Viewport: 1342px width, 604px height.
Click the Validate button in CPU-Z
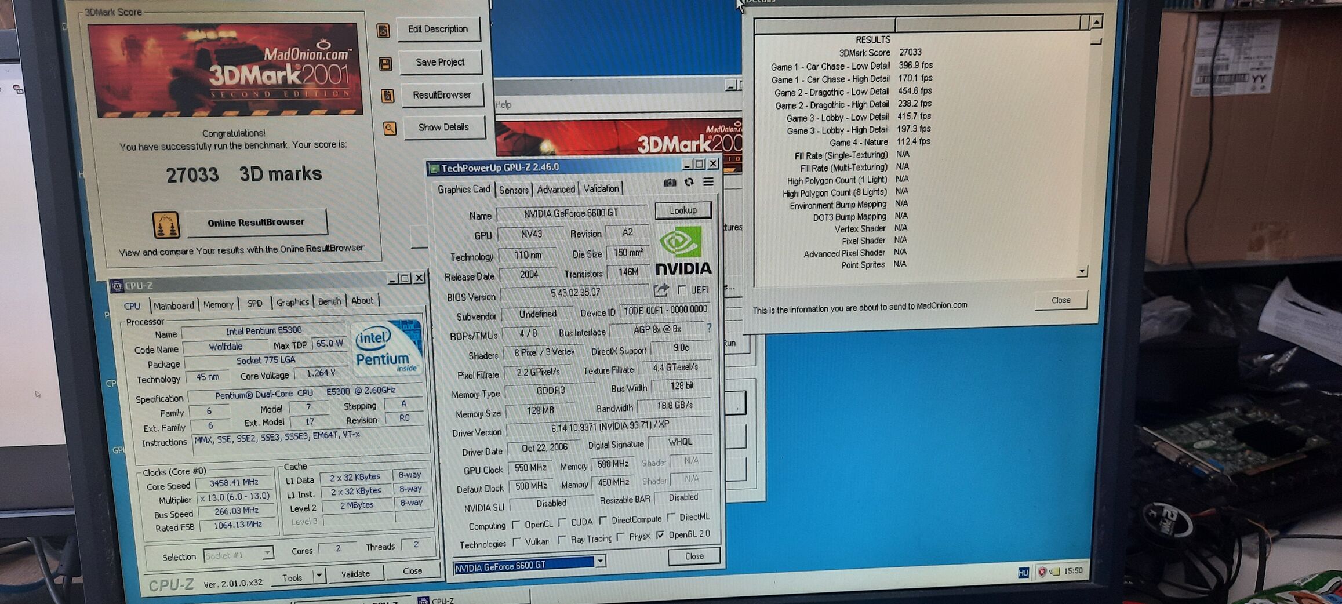(355, 574)
